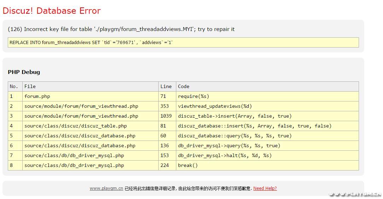Click the error message about forum_threadaddviews.MYI
This screenshot has height=199, width=383.
[x=121, y=29]
